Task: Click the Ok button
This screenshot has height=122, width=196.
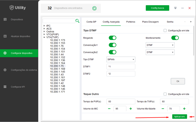Action: point(178,81)
